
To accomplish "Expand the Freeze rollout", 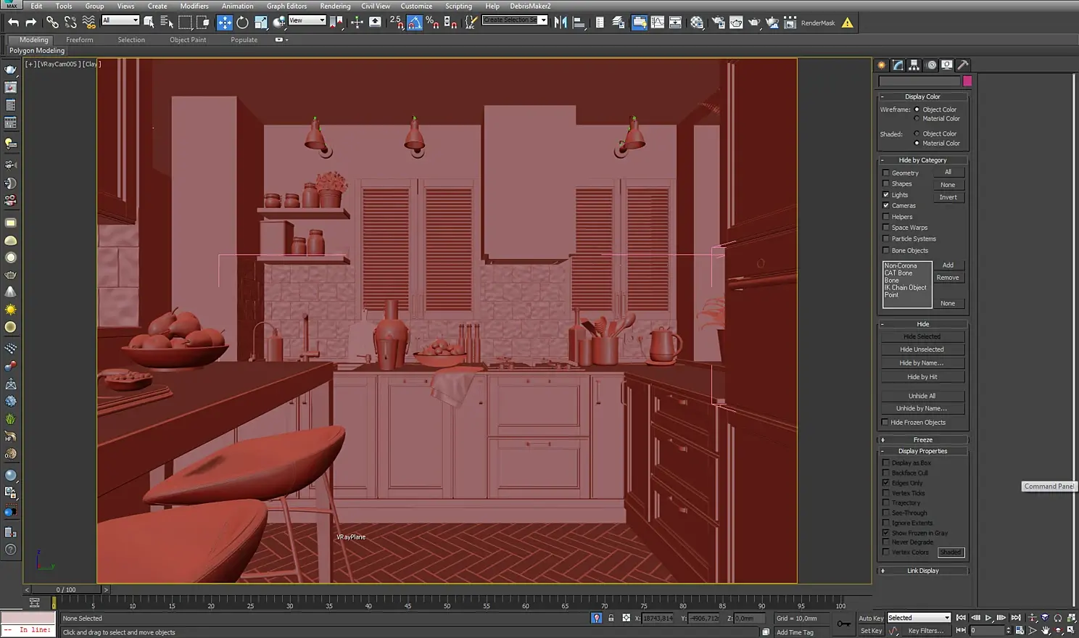I will 922,440.
